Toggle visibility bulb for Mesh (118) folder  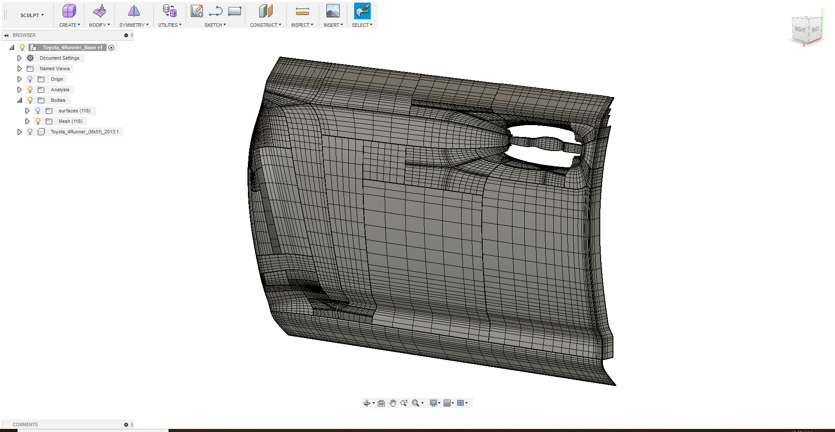38,121
